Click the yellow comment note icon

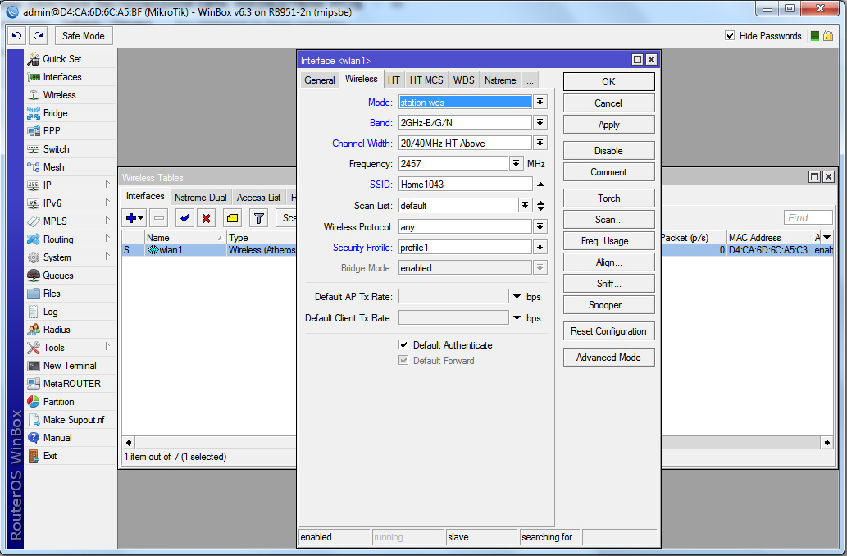[x=232, y=218]
